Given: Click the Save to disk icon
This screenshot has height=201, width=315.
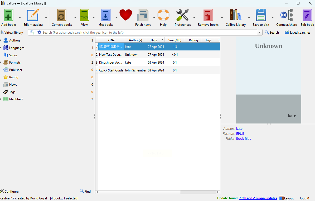Looking at the screenshot, I should [261, 15].
